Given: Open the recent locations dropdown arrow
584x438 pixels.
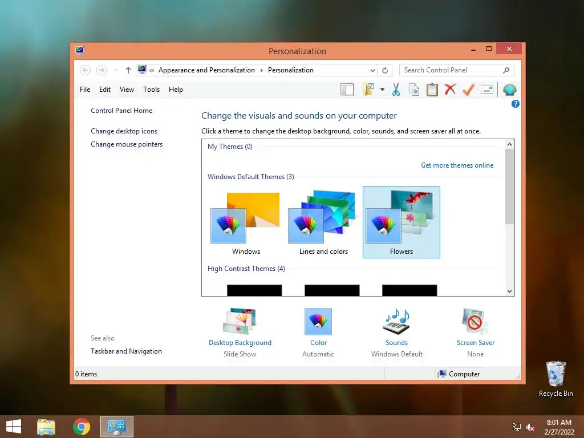Looking at the screenshot, I should [x=115, y=70].
